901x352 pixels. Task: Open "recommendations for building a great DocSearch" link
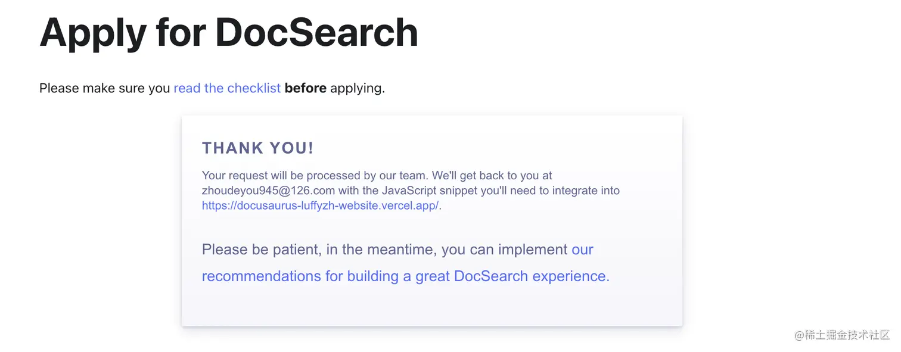[x=365, y=276]
